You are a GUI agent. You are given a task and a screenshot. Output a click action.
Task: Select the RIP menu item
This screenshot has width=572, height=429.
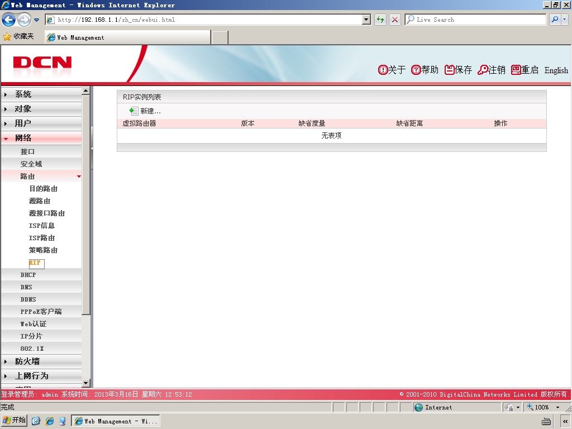(35, 263)
